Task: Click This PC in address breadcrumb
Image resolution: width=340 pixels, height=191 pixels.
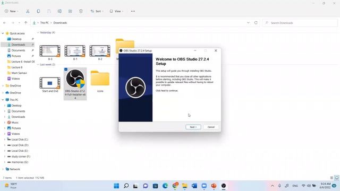Action: [45, 23]
